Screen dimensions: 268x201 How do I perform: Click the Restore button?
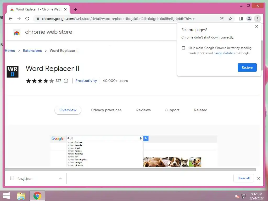point(247,68)
